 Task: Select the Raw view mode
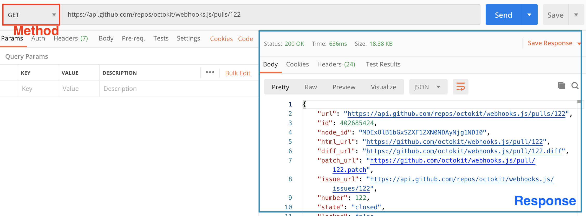pos(311,87)
